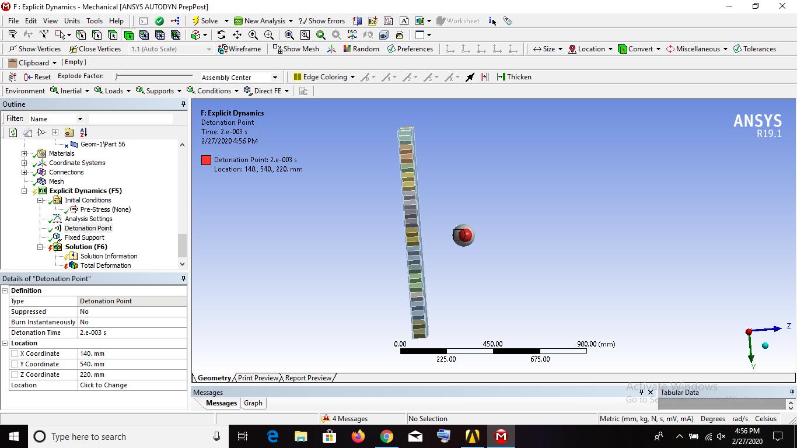Screen dimensions: 797x448
Task: Click the Tolerances icon
Action: (x=737, y=49)
